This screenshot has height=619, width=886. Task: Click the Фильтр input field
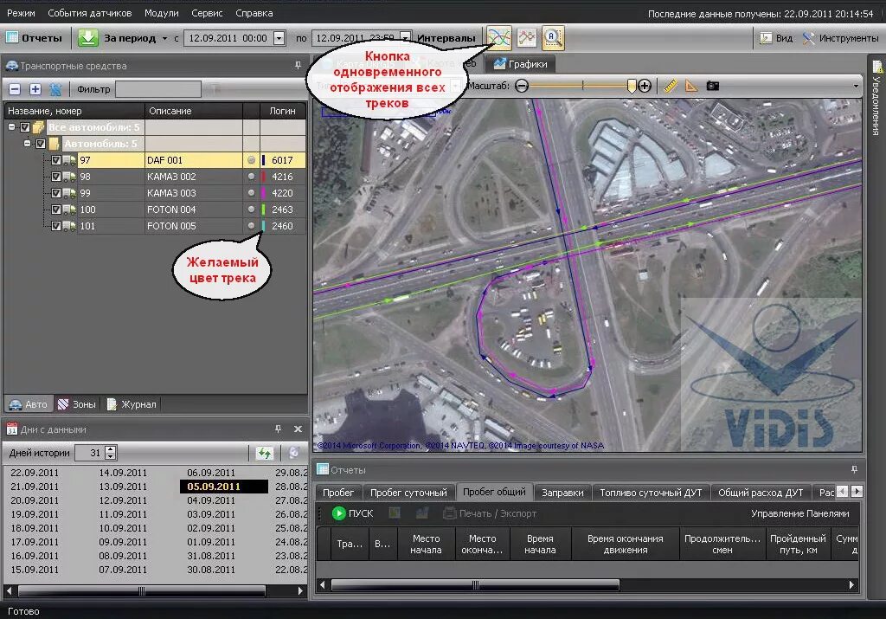point(158,89)
